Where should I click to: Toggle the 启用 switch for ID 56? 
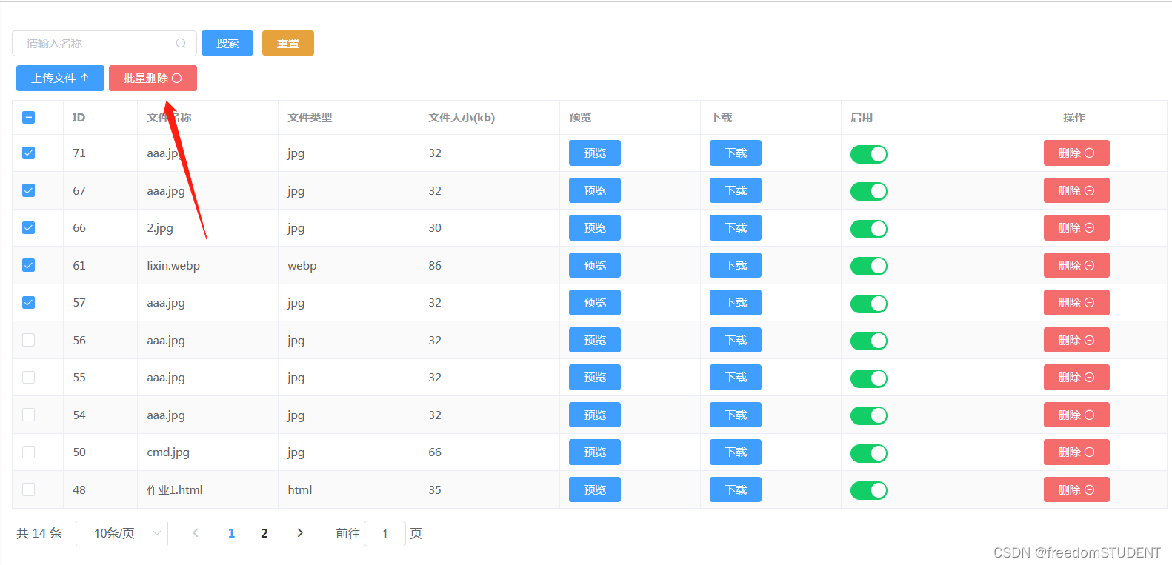coord(869,341)
